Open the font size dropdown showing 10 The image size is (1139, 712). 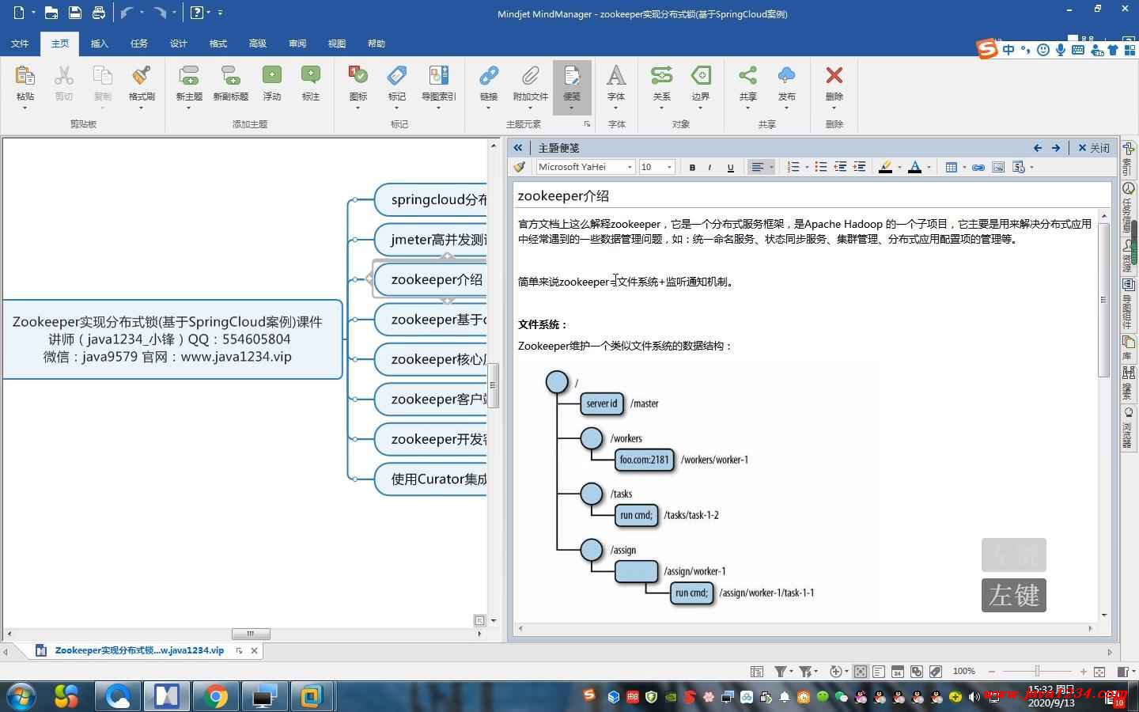tap(669, 167)
